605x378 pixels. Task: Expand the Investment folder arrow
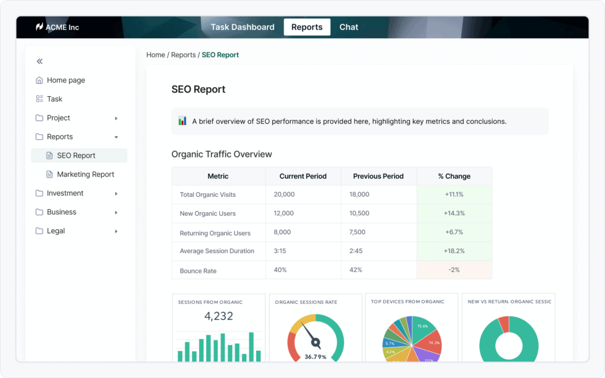coord(116,193)
